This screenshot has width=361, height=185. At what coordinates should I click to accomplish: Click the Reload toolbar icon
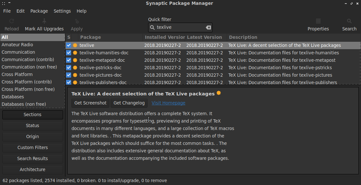pos(12,21)
